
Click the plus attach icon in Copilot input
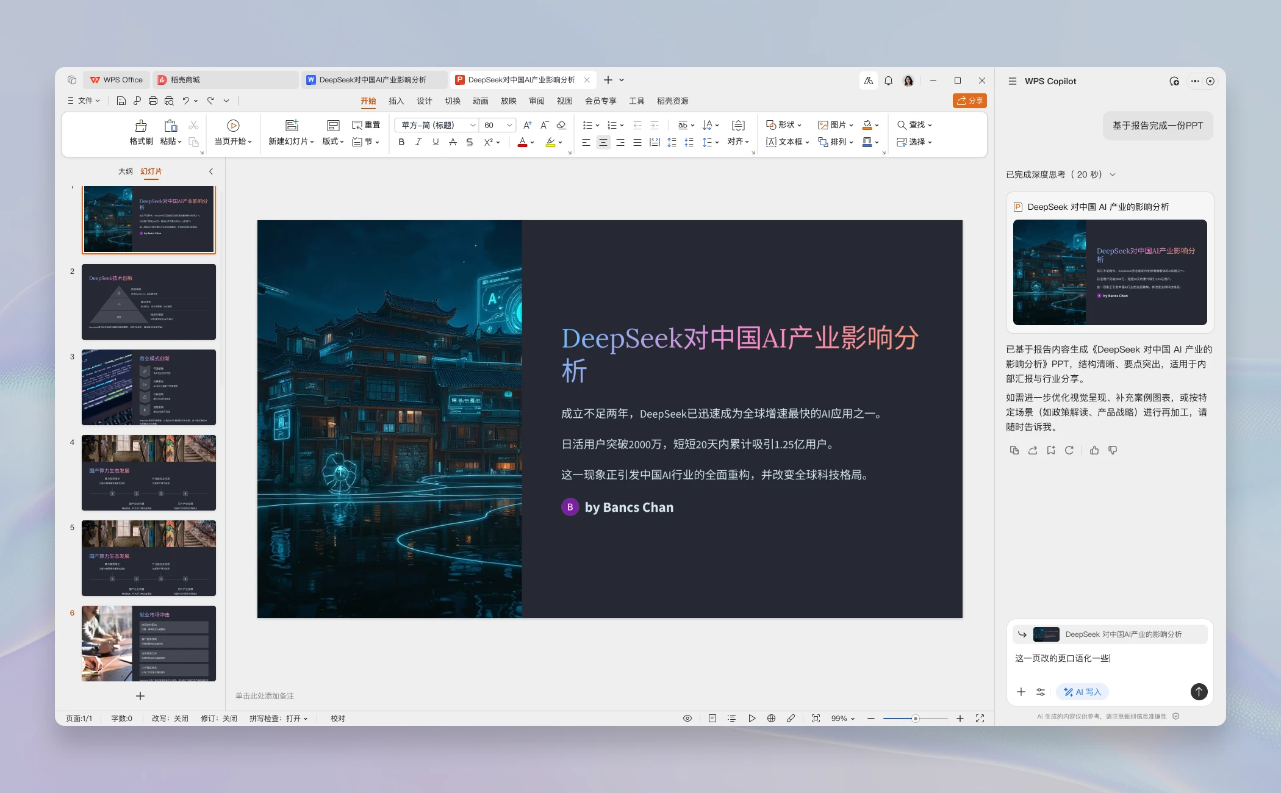pos(1021,692)
